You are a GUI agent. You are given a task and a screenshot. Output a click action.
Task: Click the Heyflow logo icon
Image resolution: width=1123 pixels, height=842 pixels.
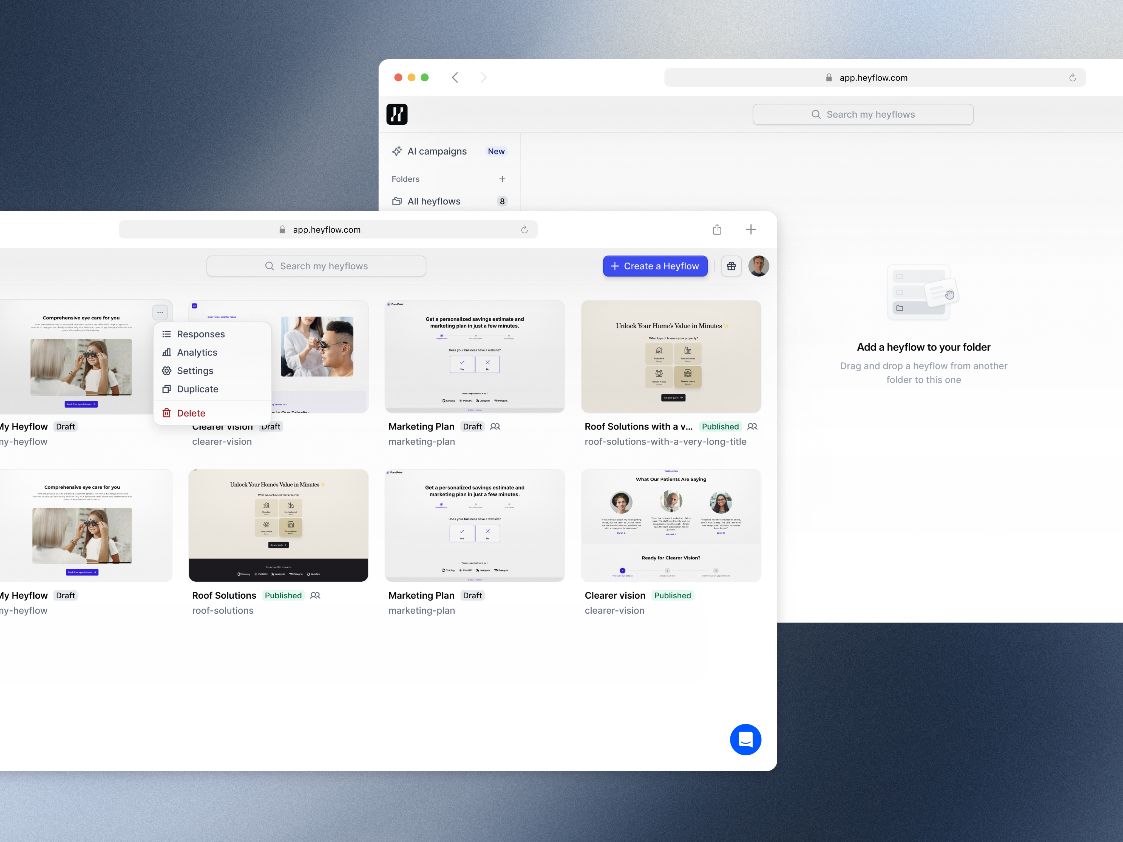(396, 114)
